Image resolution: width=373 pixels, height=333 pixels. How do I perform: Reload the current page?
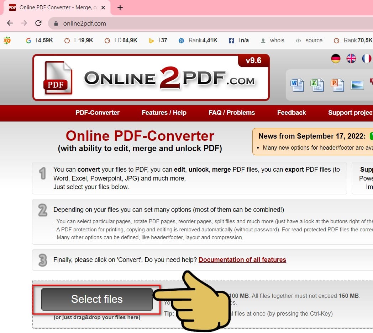(x=38, y=23)
